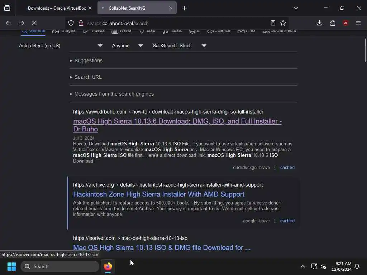Click google engine label on Hackintosh result

pos(249,221)
